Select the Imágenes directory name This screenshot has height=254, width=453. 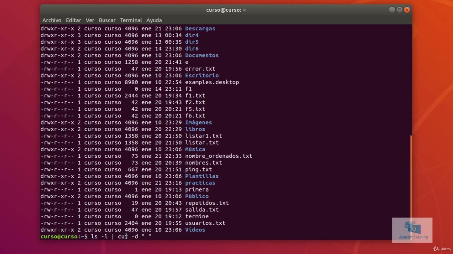click(199, 122)
